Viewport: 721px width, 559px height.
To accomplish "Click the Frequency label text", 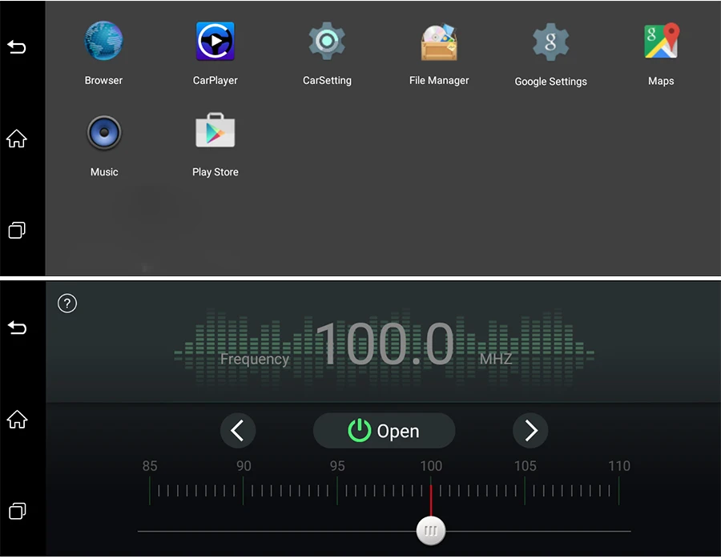I will pyautogui.click(x=255, y=359).
